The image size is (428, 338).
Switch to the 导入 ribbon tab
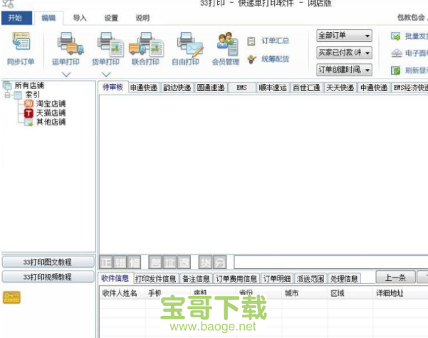[80, 18]
